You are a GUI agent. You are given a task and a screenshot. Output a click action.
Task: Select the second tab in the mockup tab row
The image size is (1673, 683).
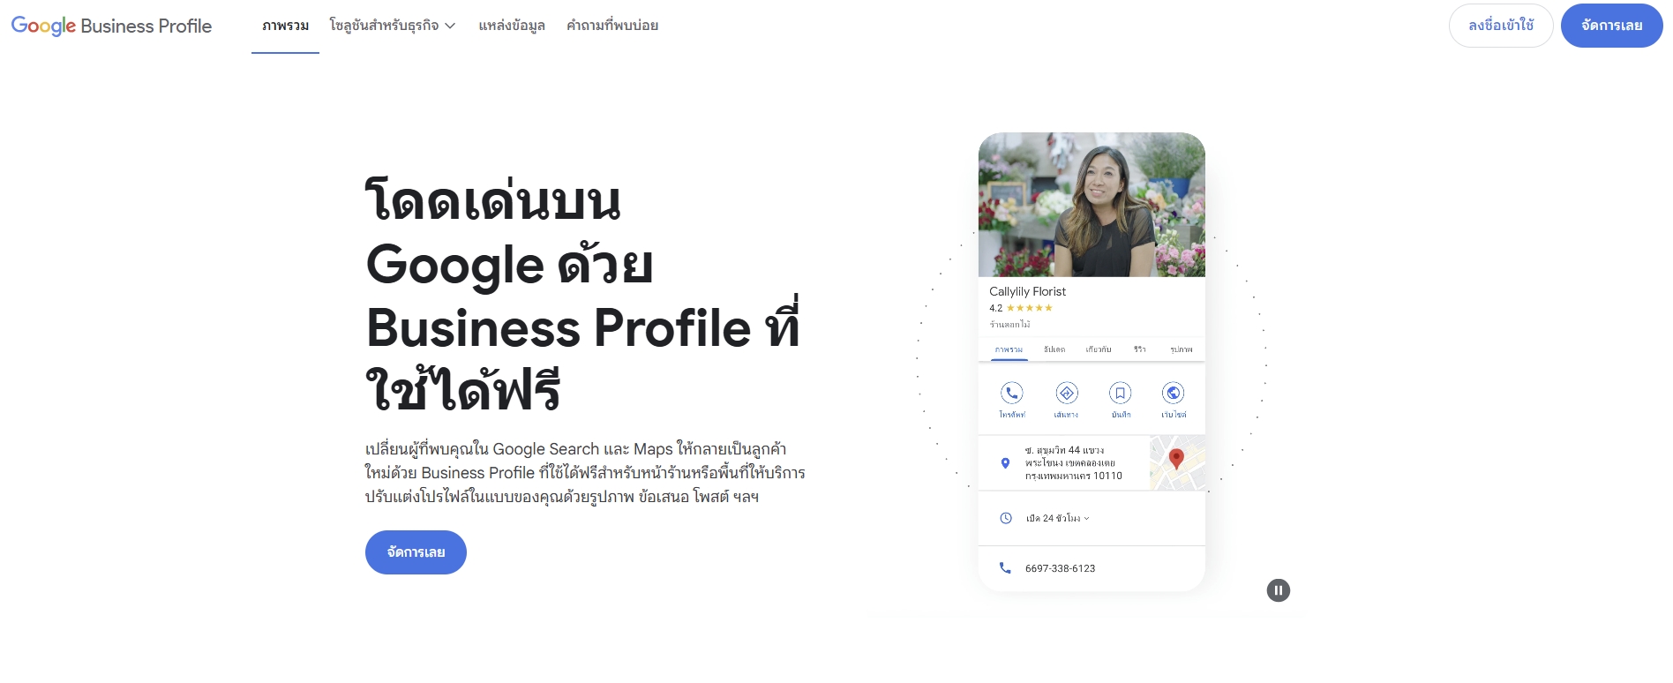point(1054,349)
